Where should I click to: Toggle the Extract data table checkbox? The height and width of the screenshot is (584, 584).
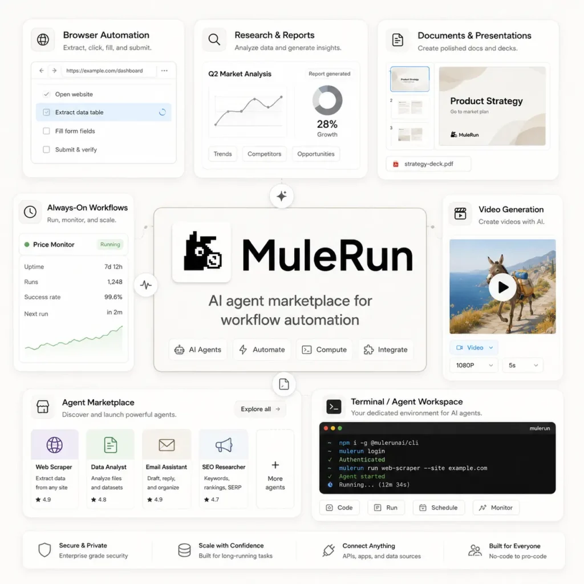click(x=46, y=112)
